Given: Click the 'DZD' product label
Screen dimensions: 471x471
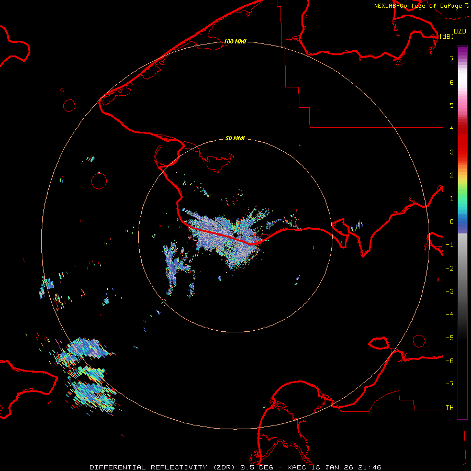Looking at the screenshot, I should (460, 31).
